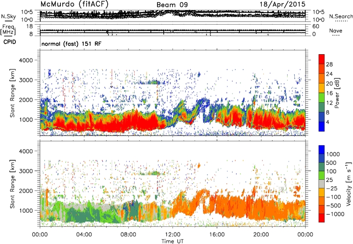Click the 'N.Search' legend label
Image resolution: width=353 pixels, height=244 pixels.
click(341, 16)
